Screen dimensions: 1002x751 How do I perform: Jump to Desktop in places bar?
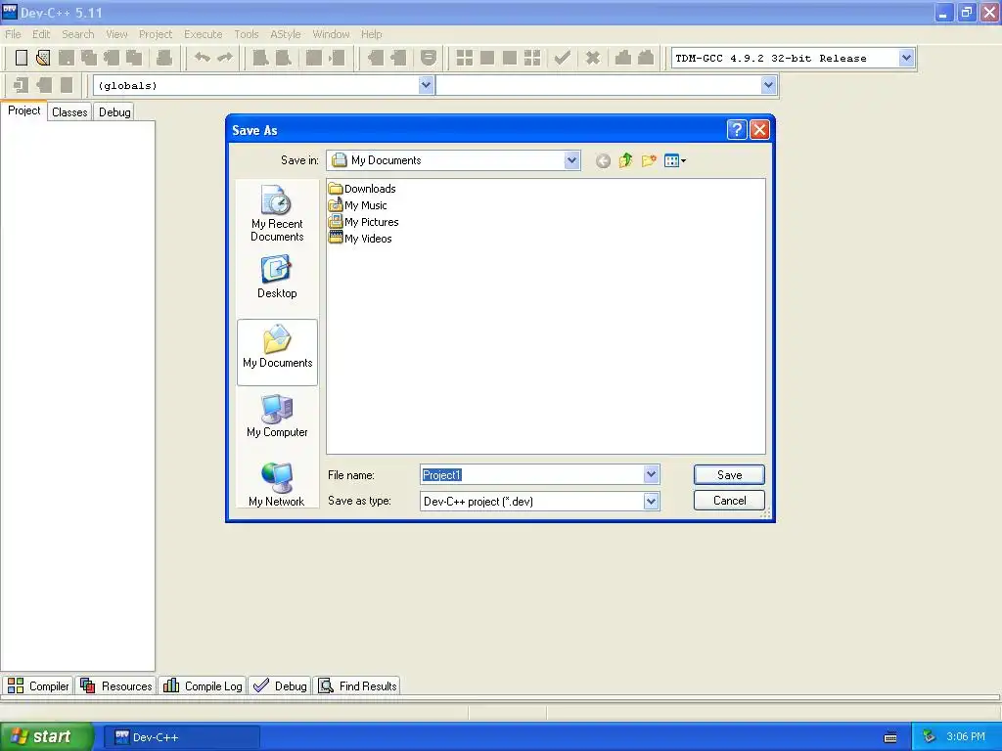[x=277, y=277]
